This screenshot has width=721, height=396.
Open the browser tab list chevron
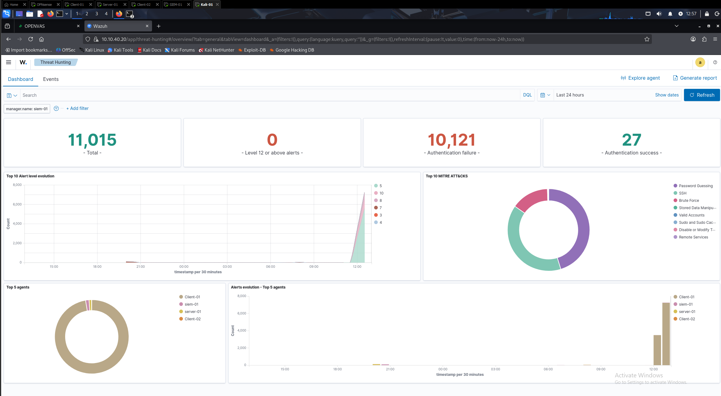[x=677, y=26]
